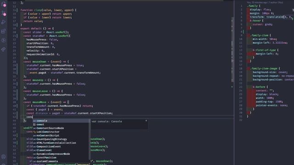Image resolution: width=294 pixels, height=165 pixels.
Task: Click the left editor minimap scrollbar
Action: pos(232,49)
